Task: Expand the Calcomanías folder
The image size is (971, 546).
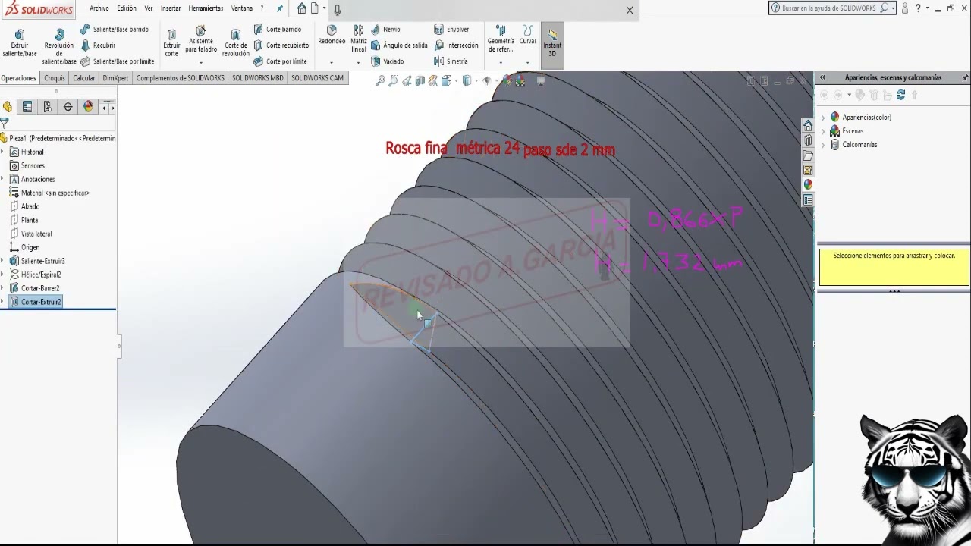Action: coord(823,145)
